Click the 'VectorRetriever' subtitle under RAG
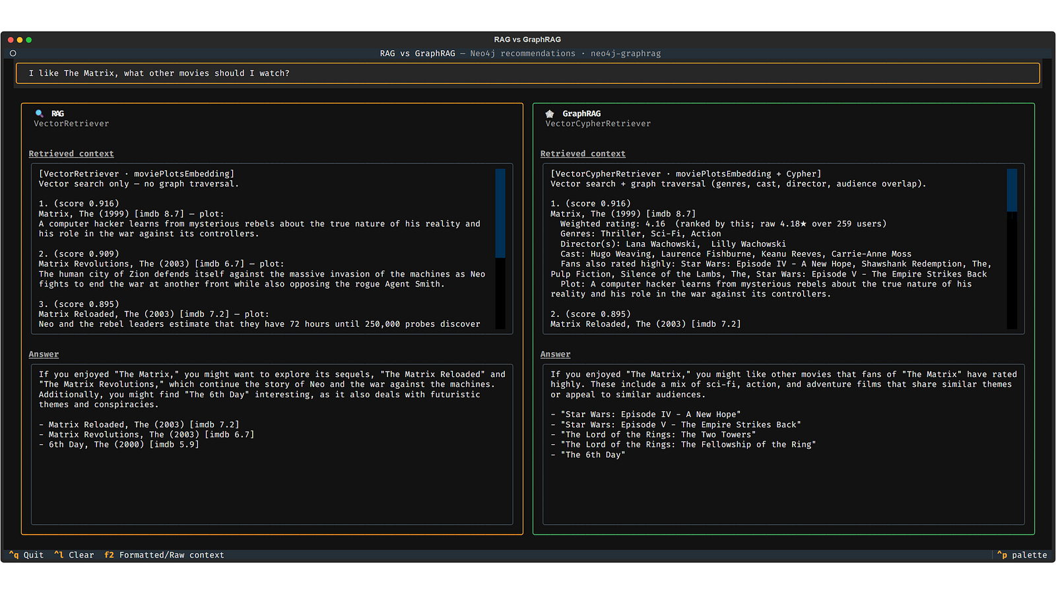 click(x=71, y=123)
